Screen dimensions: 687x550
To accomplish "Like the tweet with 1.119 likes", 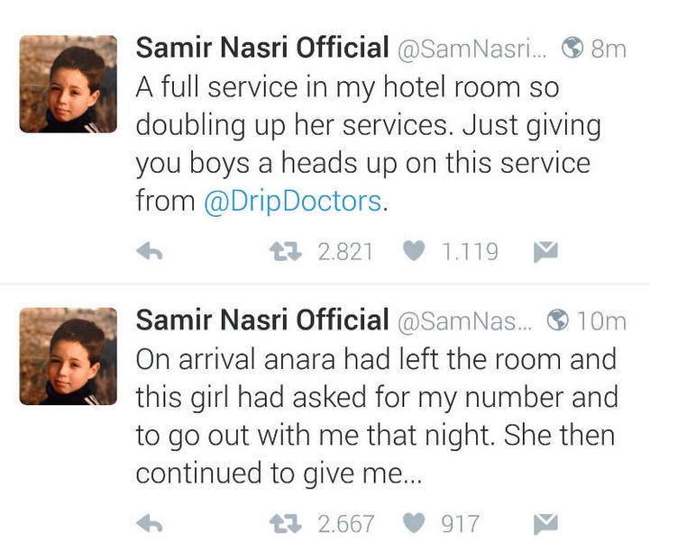I will coord(414,252).
